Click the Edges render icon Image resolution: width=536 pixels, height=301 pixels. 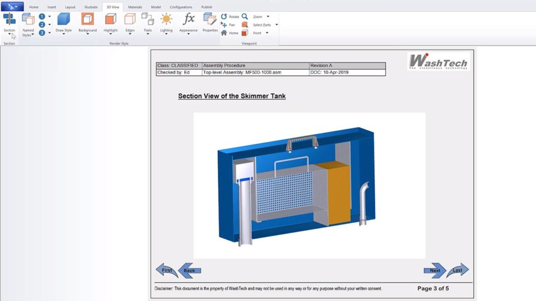[x=130, y=20]
